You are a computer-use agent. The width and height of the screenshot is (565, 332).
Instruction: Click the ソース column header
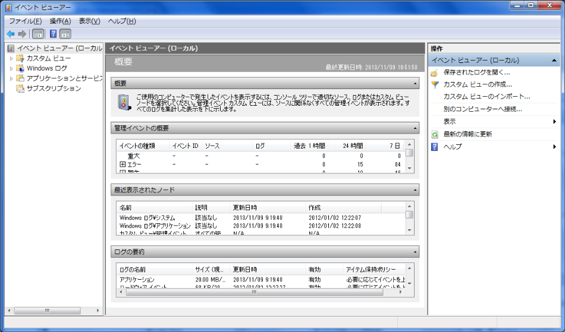point(227,146)
